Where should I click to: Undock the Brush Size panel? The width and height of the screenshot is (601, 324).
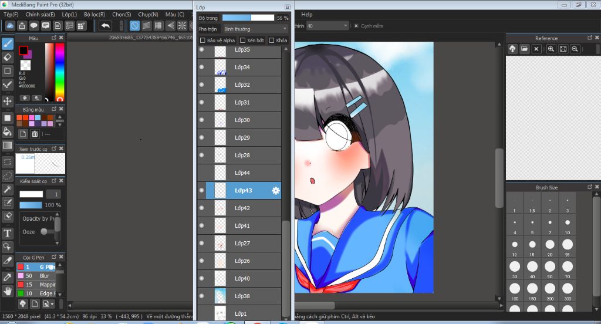pos(590,187)
